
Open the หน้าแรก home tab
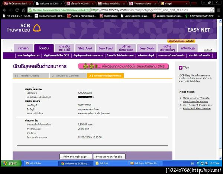click(x=23, y=48)
